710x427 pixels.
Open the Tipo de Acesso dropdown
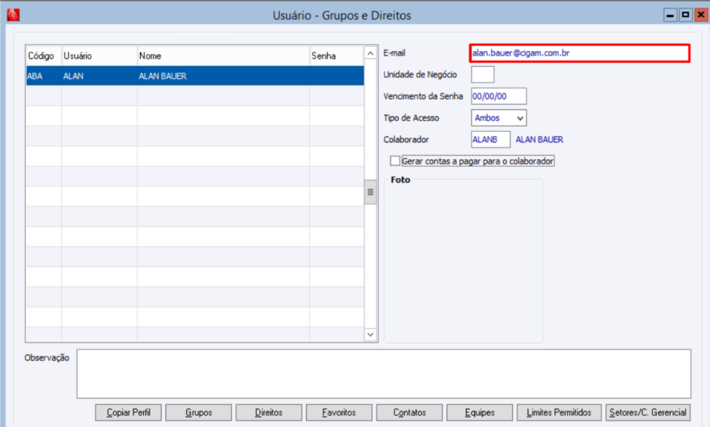pyautogui.click(x=499, y=118)
